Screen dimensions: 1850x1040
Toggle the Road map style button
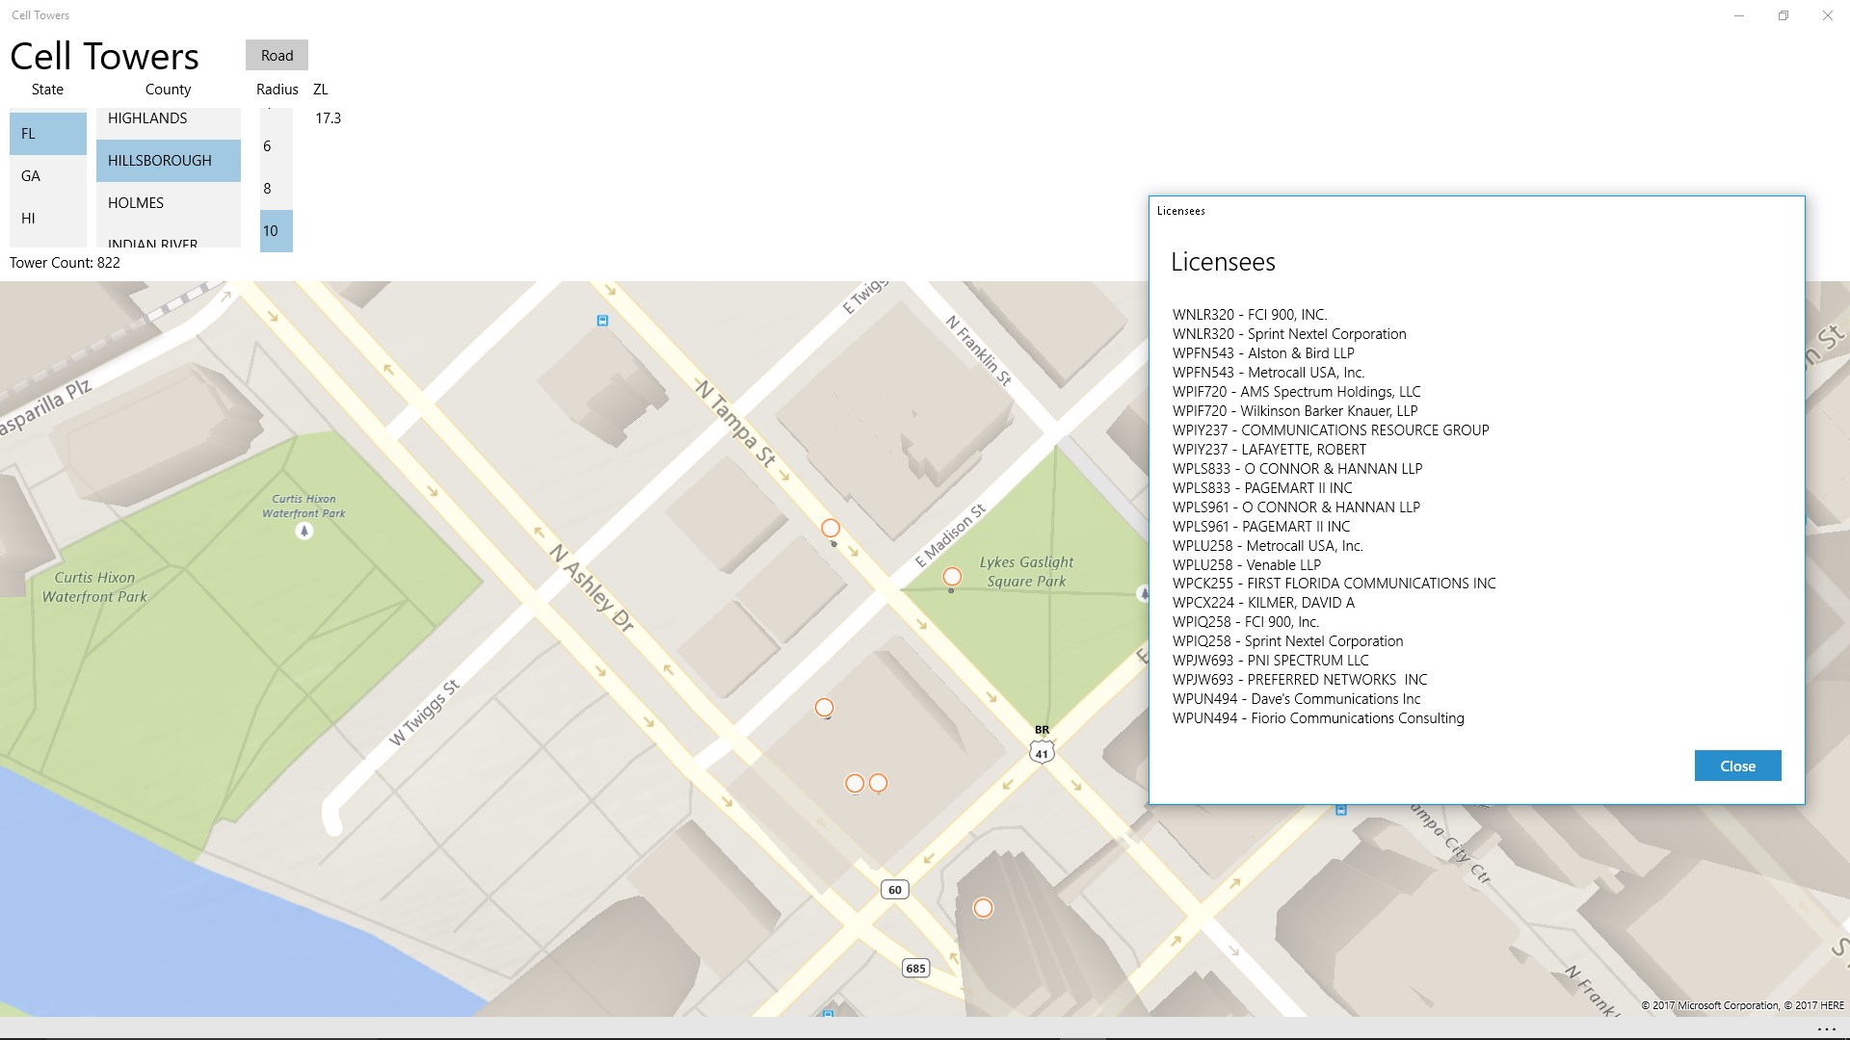pos(277,56)
